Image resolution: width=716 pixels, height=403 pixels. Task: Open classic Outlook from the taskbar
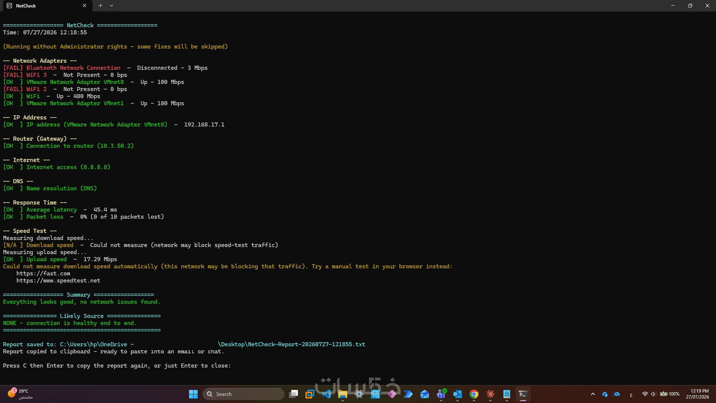coord(458,394)
